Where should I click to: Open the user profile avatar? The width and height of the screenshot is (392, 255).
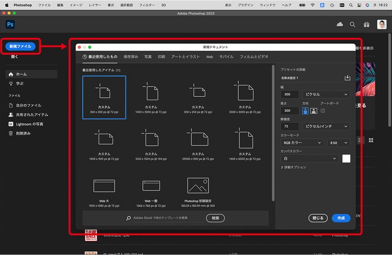point(382,25)
